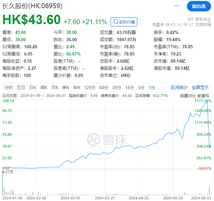
Task: Click 全屏显示 to go fullscreen
Action: [200, 87]
